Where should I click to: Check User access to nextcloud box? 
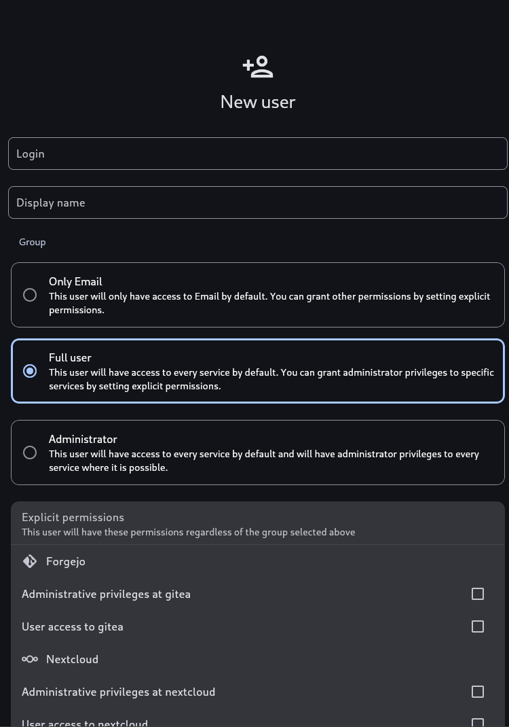[478, 722]
